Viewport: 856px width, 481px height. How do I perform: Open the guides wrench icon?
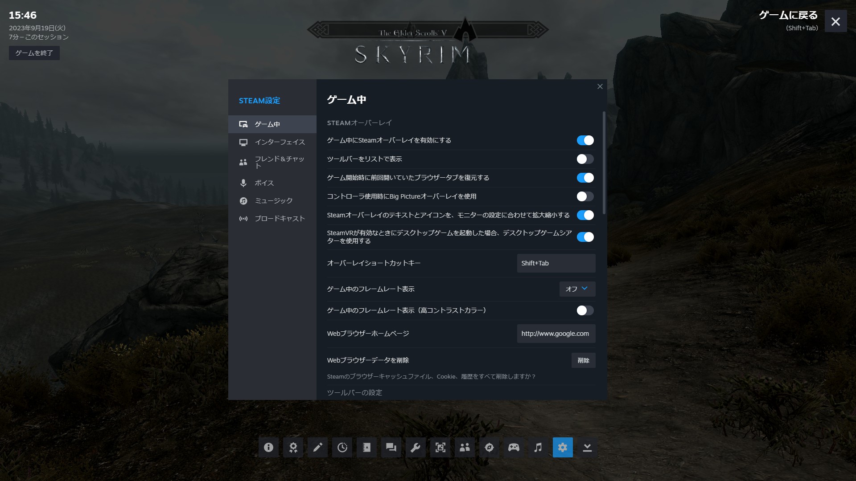(x=416, y=447)
